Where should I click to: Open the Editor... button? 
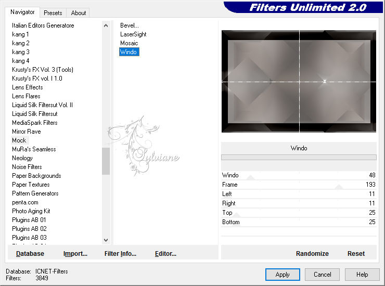pos(165,254)
